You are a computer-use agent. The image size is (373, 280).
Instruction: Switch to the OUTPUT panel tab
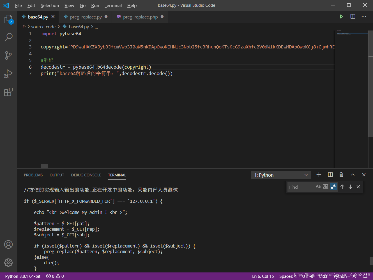click(x=57, y=175)
